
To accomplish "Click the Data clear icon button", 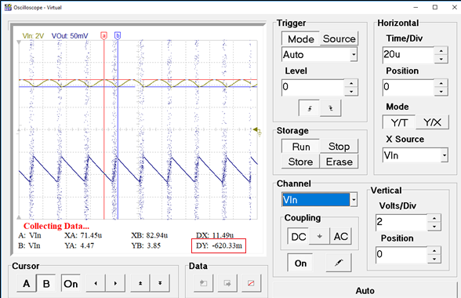I will point(251,283).
